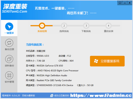Click the 目前为最新版 status text
Image resolution: width=133 pixels, height=99 pixels.
click(28, 96)
